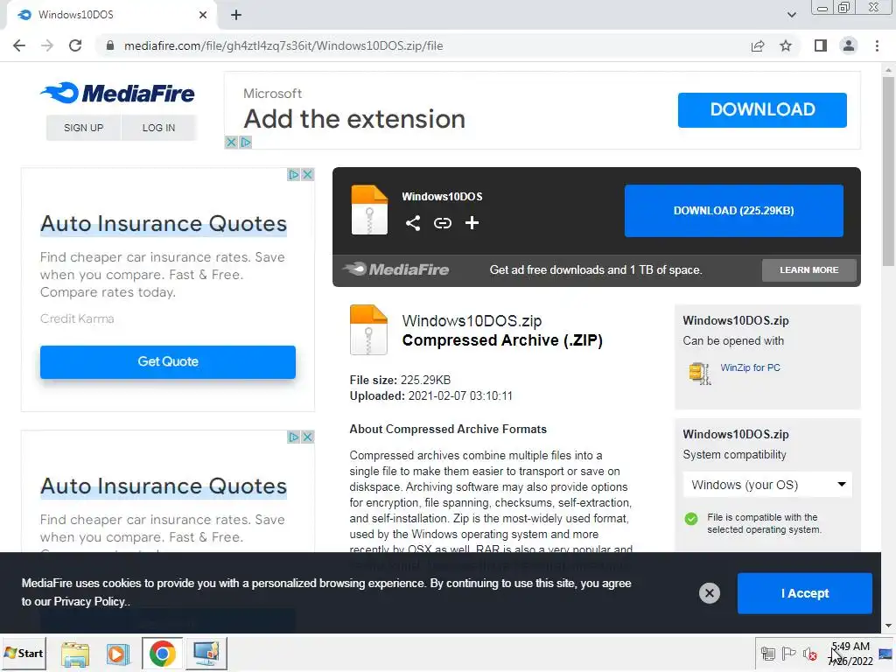
Task: Click the browser back arrow
Action: pos(19,45)
